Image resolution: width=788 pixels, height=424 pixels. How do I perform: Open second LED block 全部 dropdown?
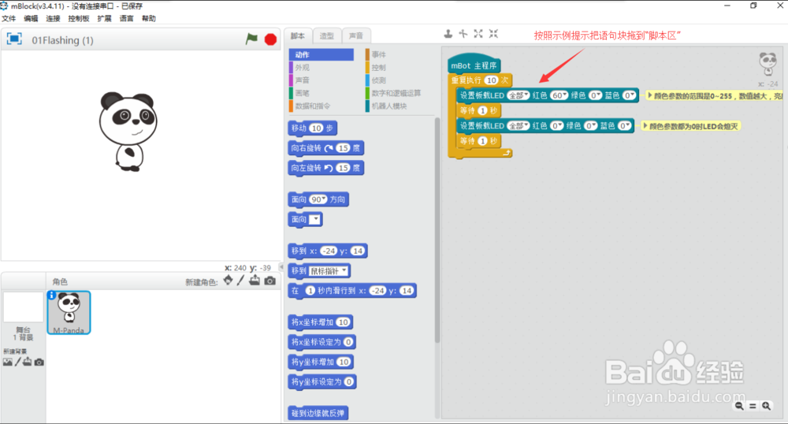click(519, 125)
